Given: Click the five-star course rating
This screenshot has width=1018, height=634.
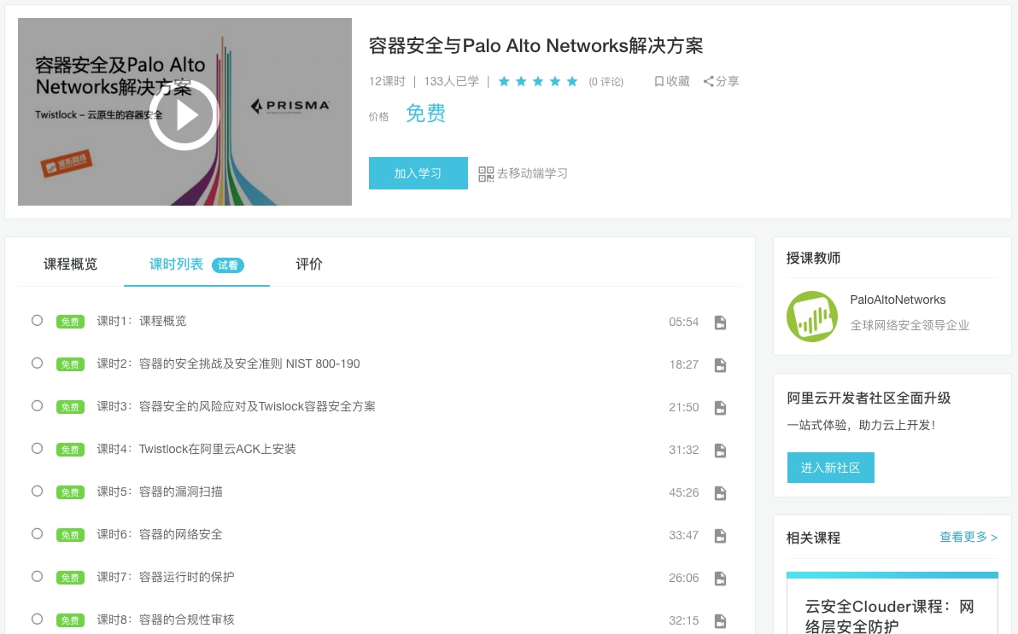Looking at the screenshot, I should 538,82.
